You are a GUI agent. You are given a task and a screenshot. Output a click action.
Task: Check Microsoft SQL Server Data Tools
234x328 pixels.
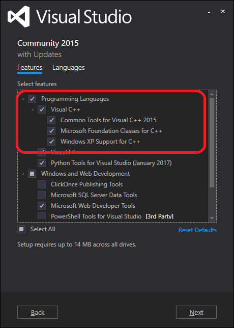[42, 195]
